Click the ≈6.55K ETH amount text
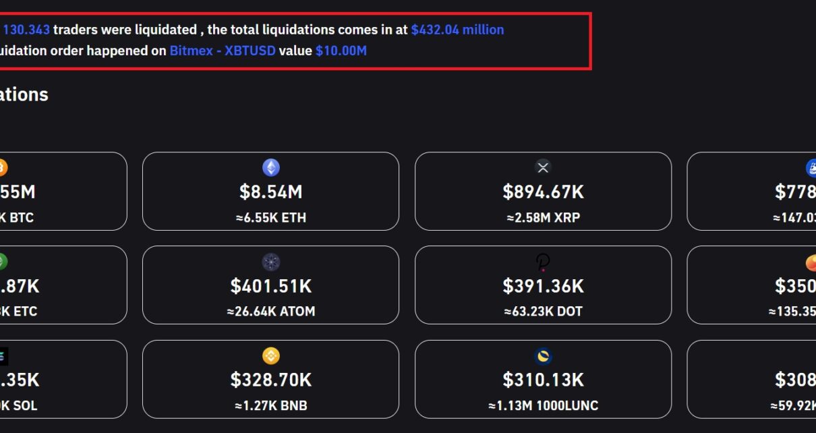The height and width of the screenshot is (433, 816). tap(270, 218)
